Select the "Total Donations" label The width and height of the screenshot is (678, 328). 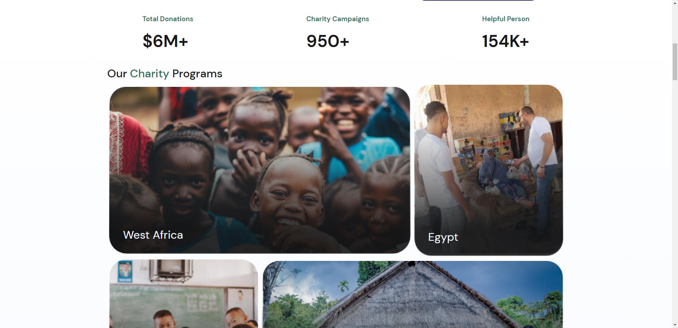(168, 19)
